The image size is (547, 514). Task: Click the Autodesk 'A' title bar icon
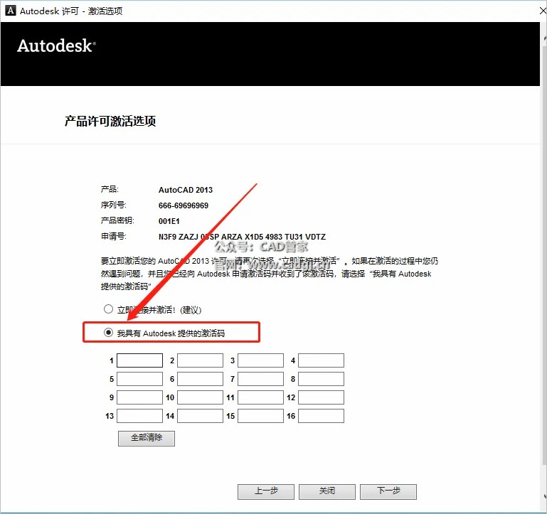click(x=11, y=11)
